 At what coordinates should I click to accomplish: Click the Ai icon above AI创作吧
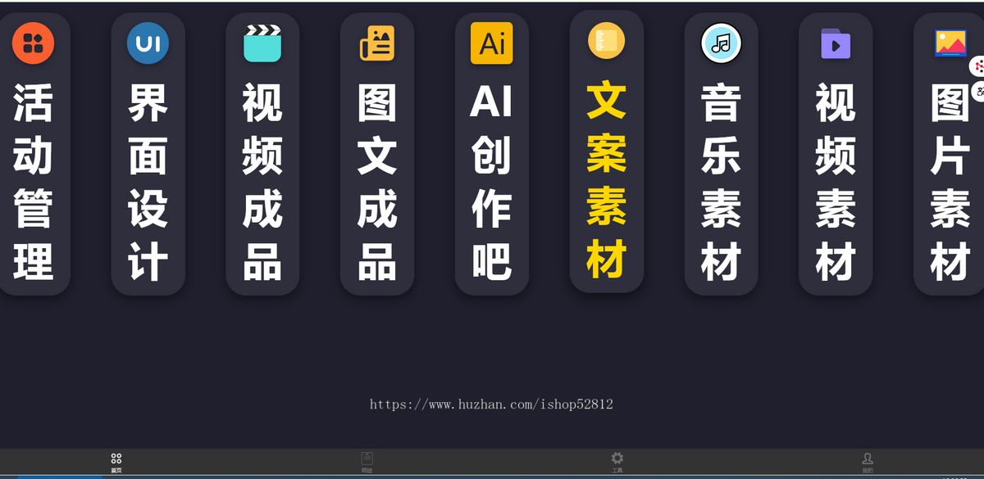point(492,43)
